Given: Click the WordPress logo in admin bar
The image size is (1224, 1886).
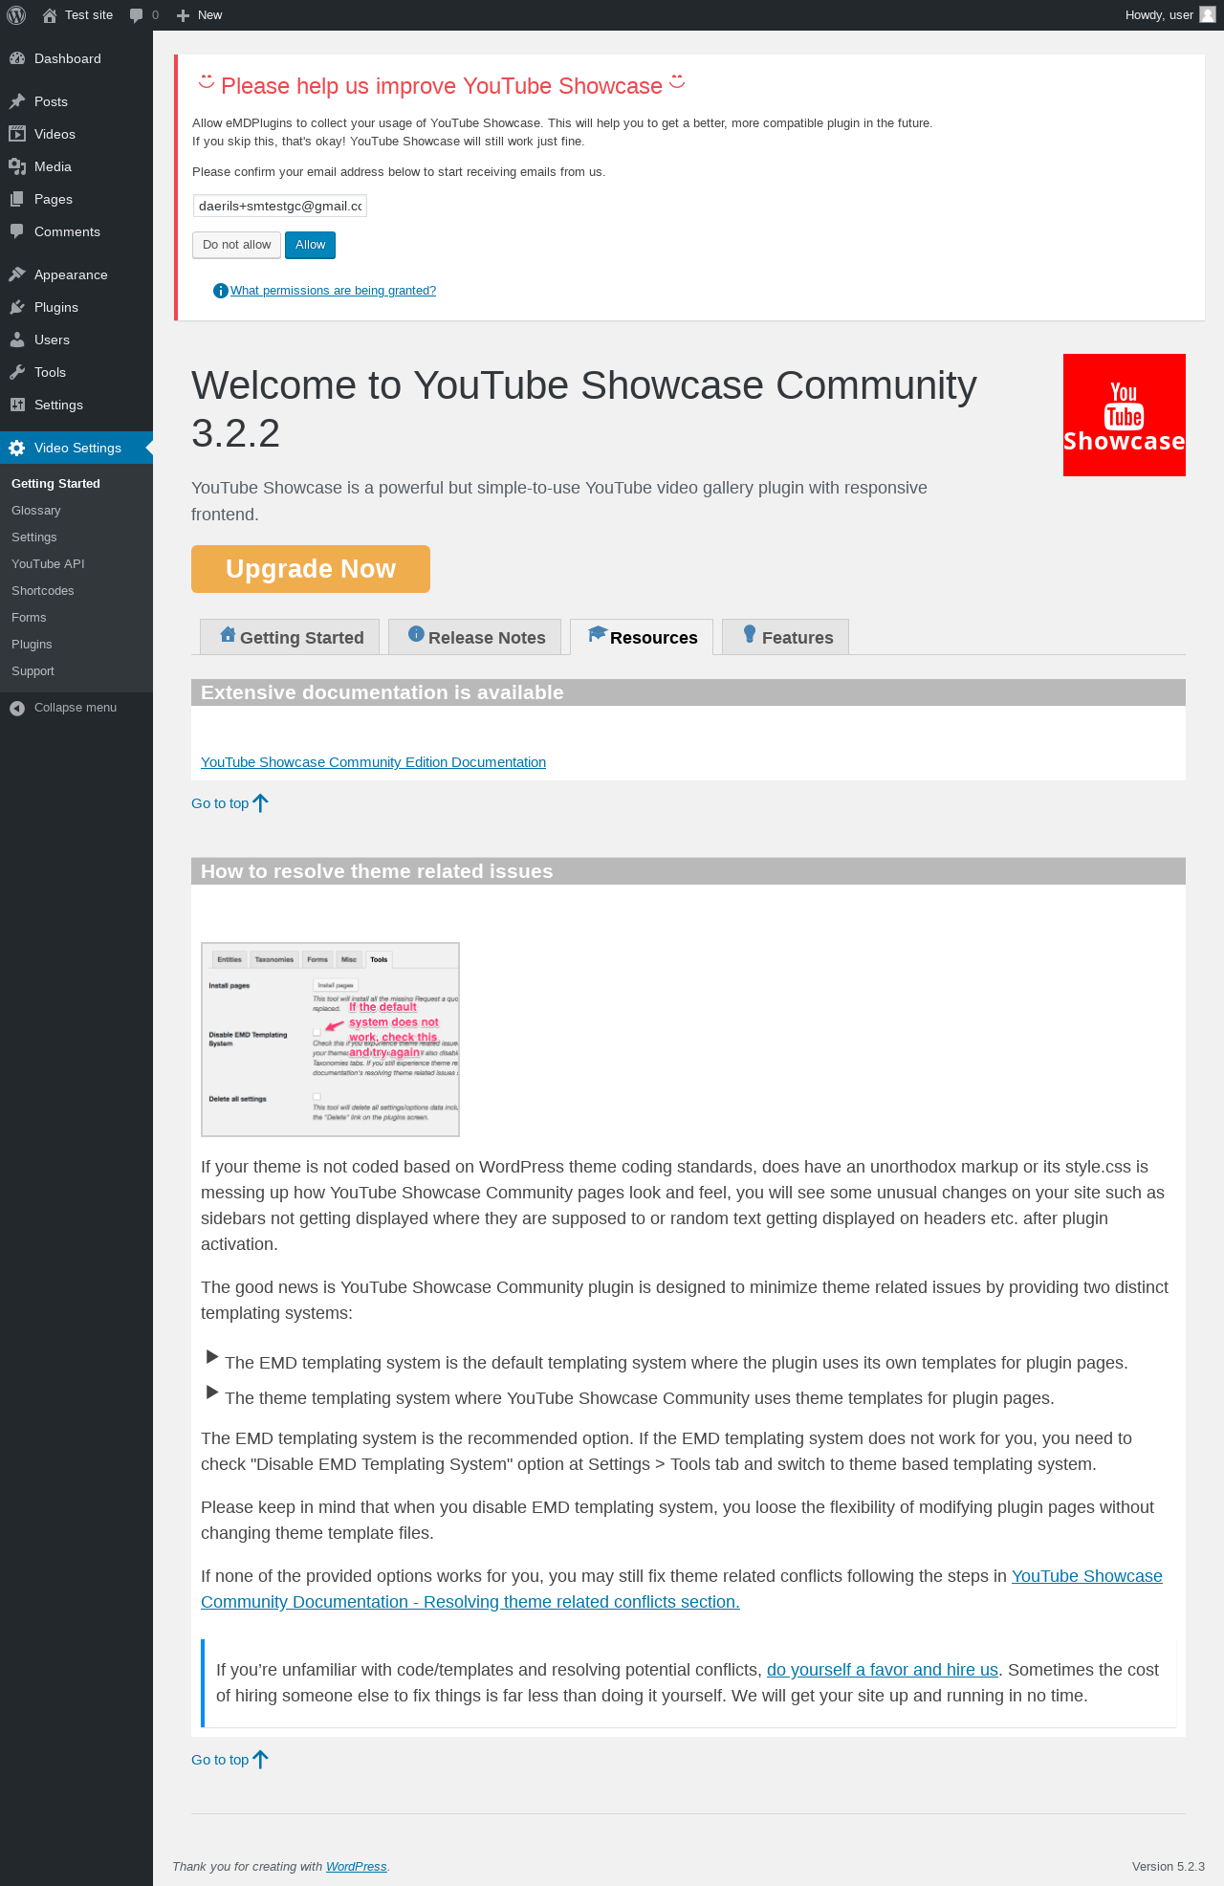Looking at the screenshot, I should tap(16, 15).
